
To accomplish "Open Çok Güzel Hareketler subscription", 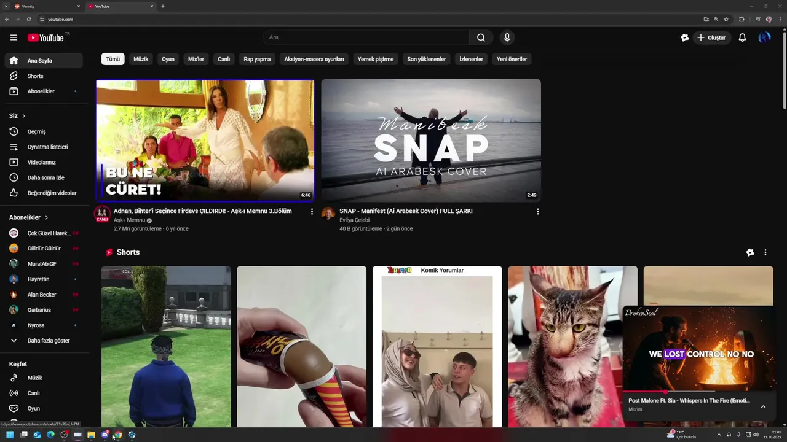I will pyautogui.click(x=43, y=233).
